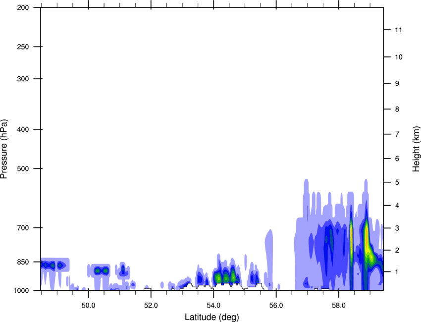Click the 500 pressure tick label
The width and height of the screenshot is (421, 322).
[23, 168]
